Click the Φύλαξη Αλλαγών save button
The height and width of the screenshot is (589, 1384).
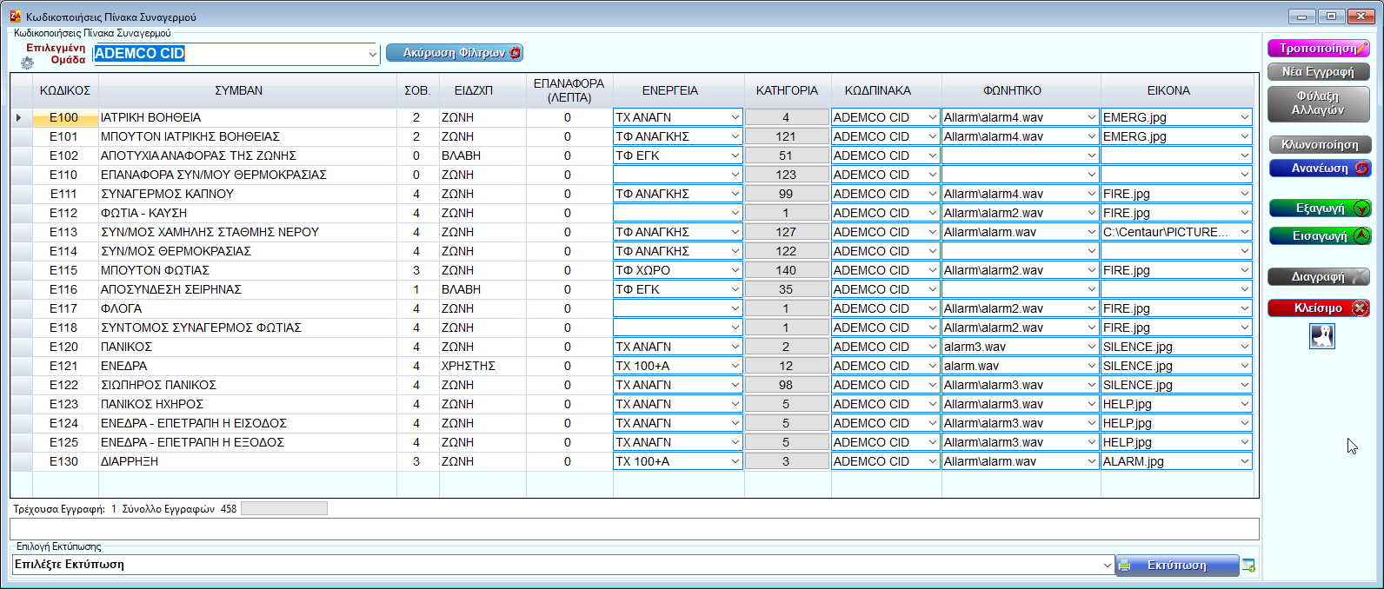pos(1318,103)
